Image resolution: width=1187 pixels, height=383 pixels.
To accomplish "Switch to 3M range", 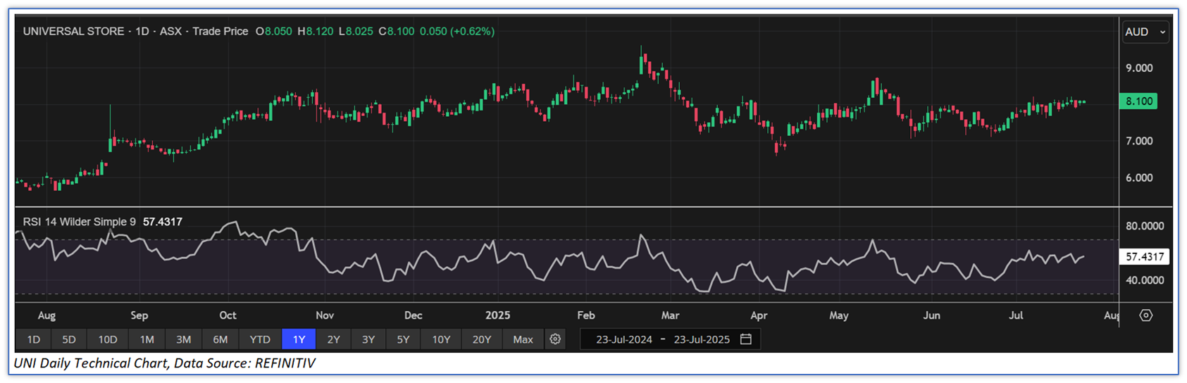I will pos(183,339).
